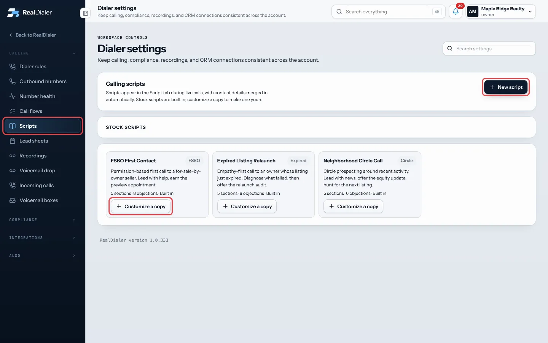Click the AM account avatar
Image resolution: width=548 pixels, height=343 pixels.
[473, 11]
